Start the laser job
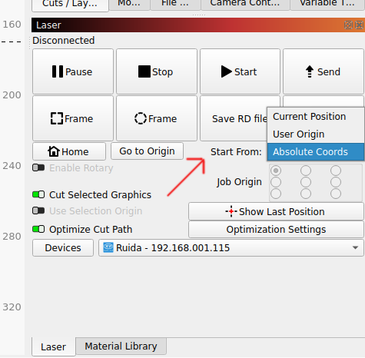The height and width of the screenshot is (358, 365). tap(240, 71)
